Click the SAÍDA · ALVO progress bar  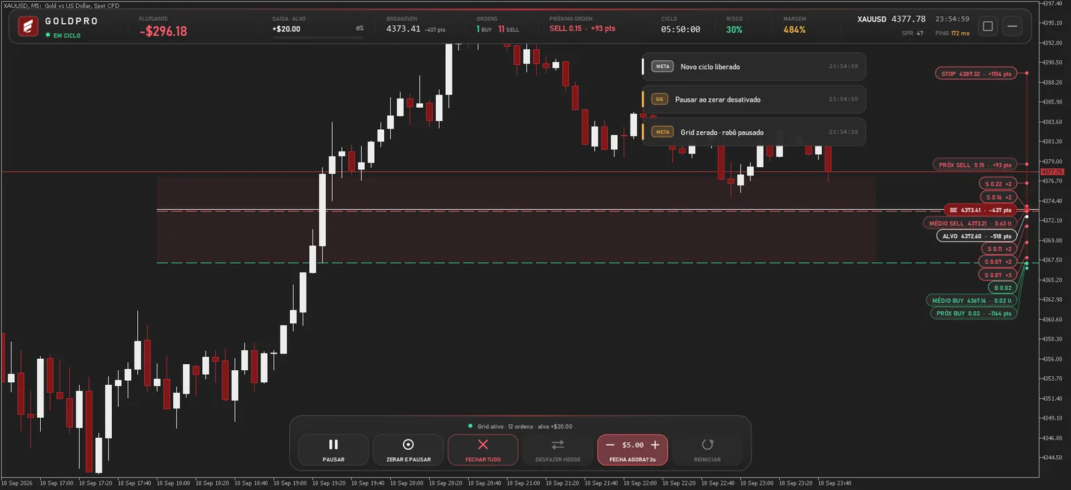[x=317, y=37]
